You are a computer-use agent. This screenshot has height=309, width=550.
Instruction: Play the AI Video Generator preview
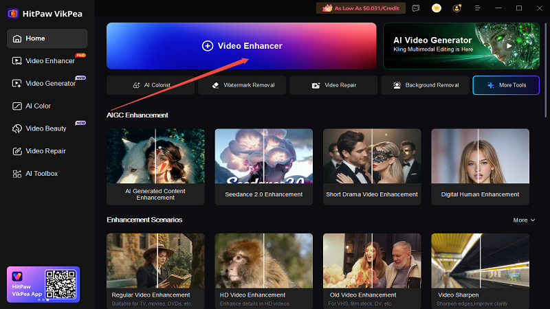coord(509,45)
